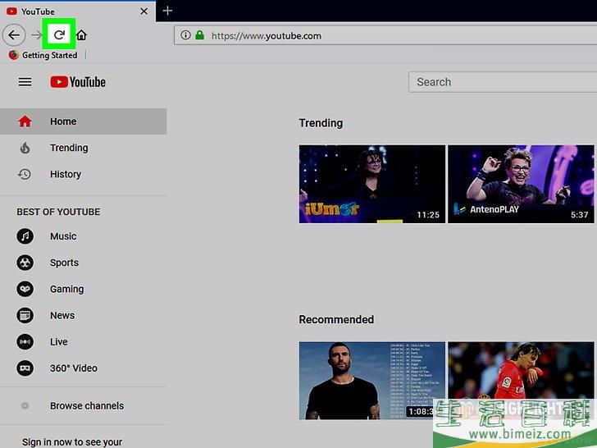597x448 pixels.
Task: Open the Live channel link
Action: 59,341
